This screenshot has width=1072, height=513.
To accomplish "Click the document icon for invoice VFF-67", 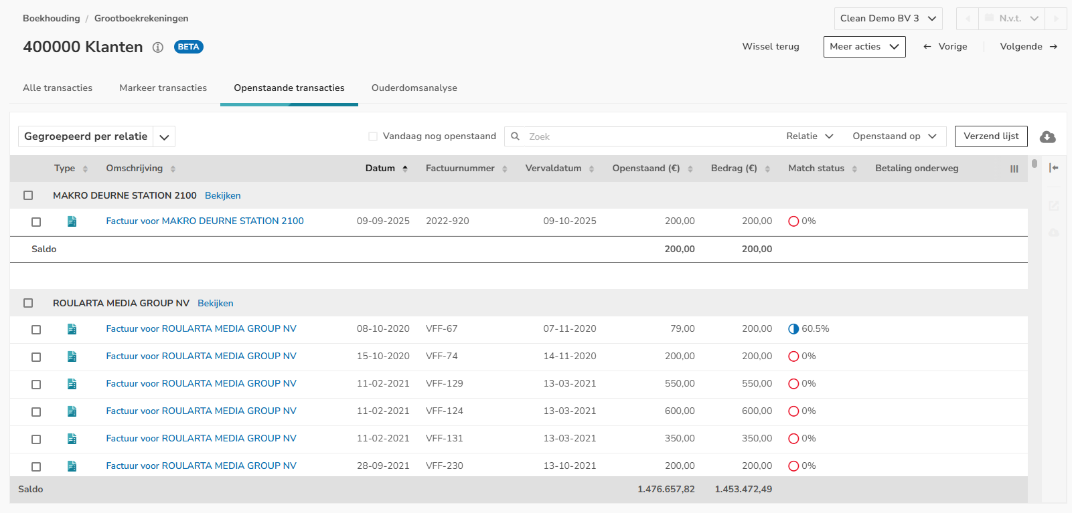I will coord(72,329).
